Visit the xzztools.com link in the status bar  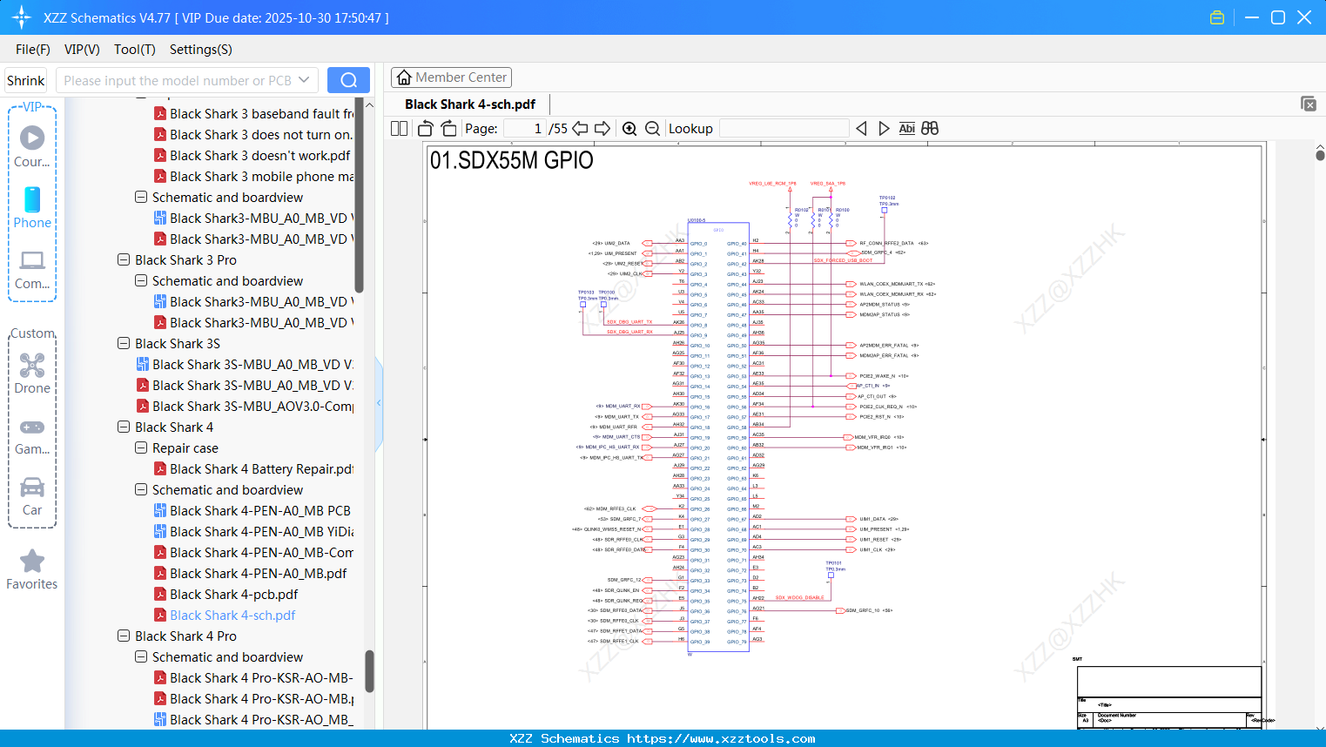(721, 738)
